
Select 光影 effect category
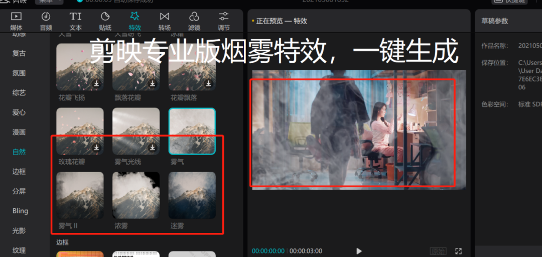[x=19, y=231]
